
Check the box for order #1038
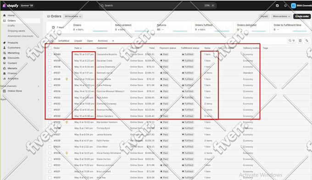(50, 67)
